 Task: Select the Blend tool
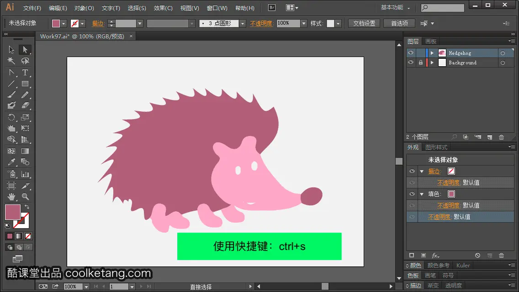coord(25,162)
